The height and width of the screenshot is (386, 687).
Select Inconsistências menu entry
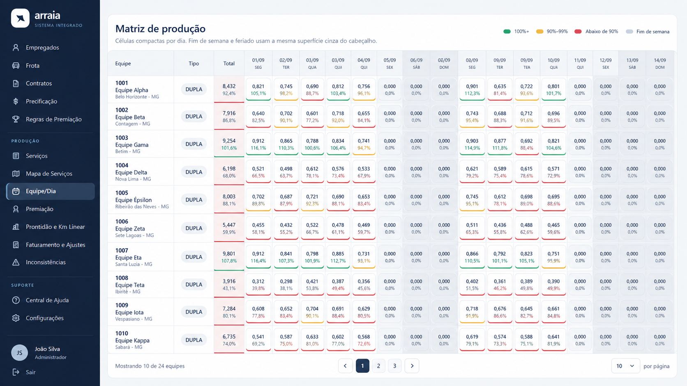tap(50, 263)
